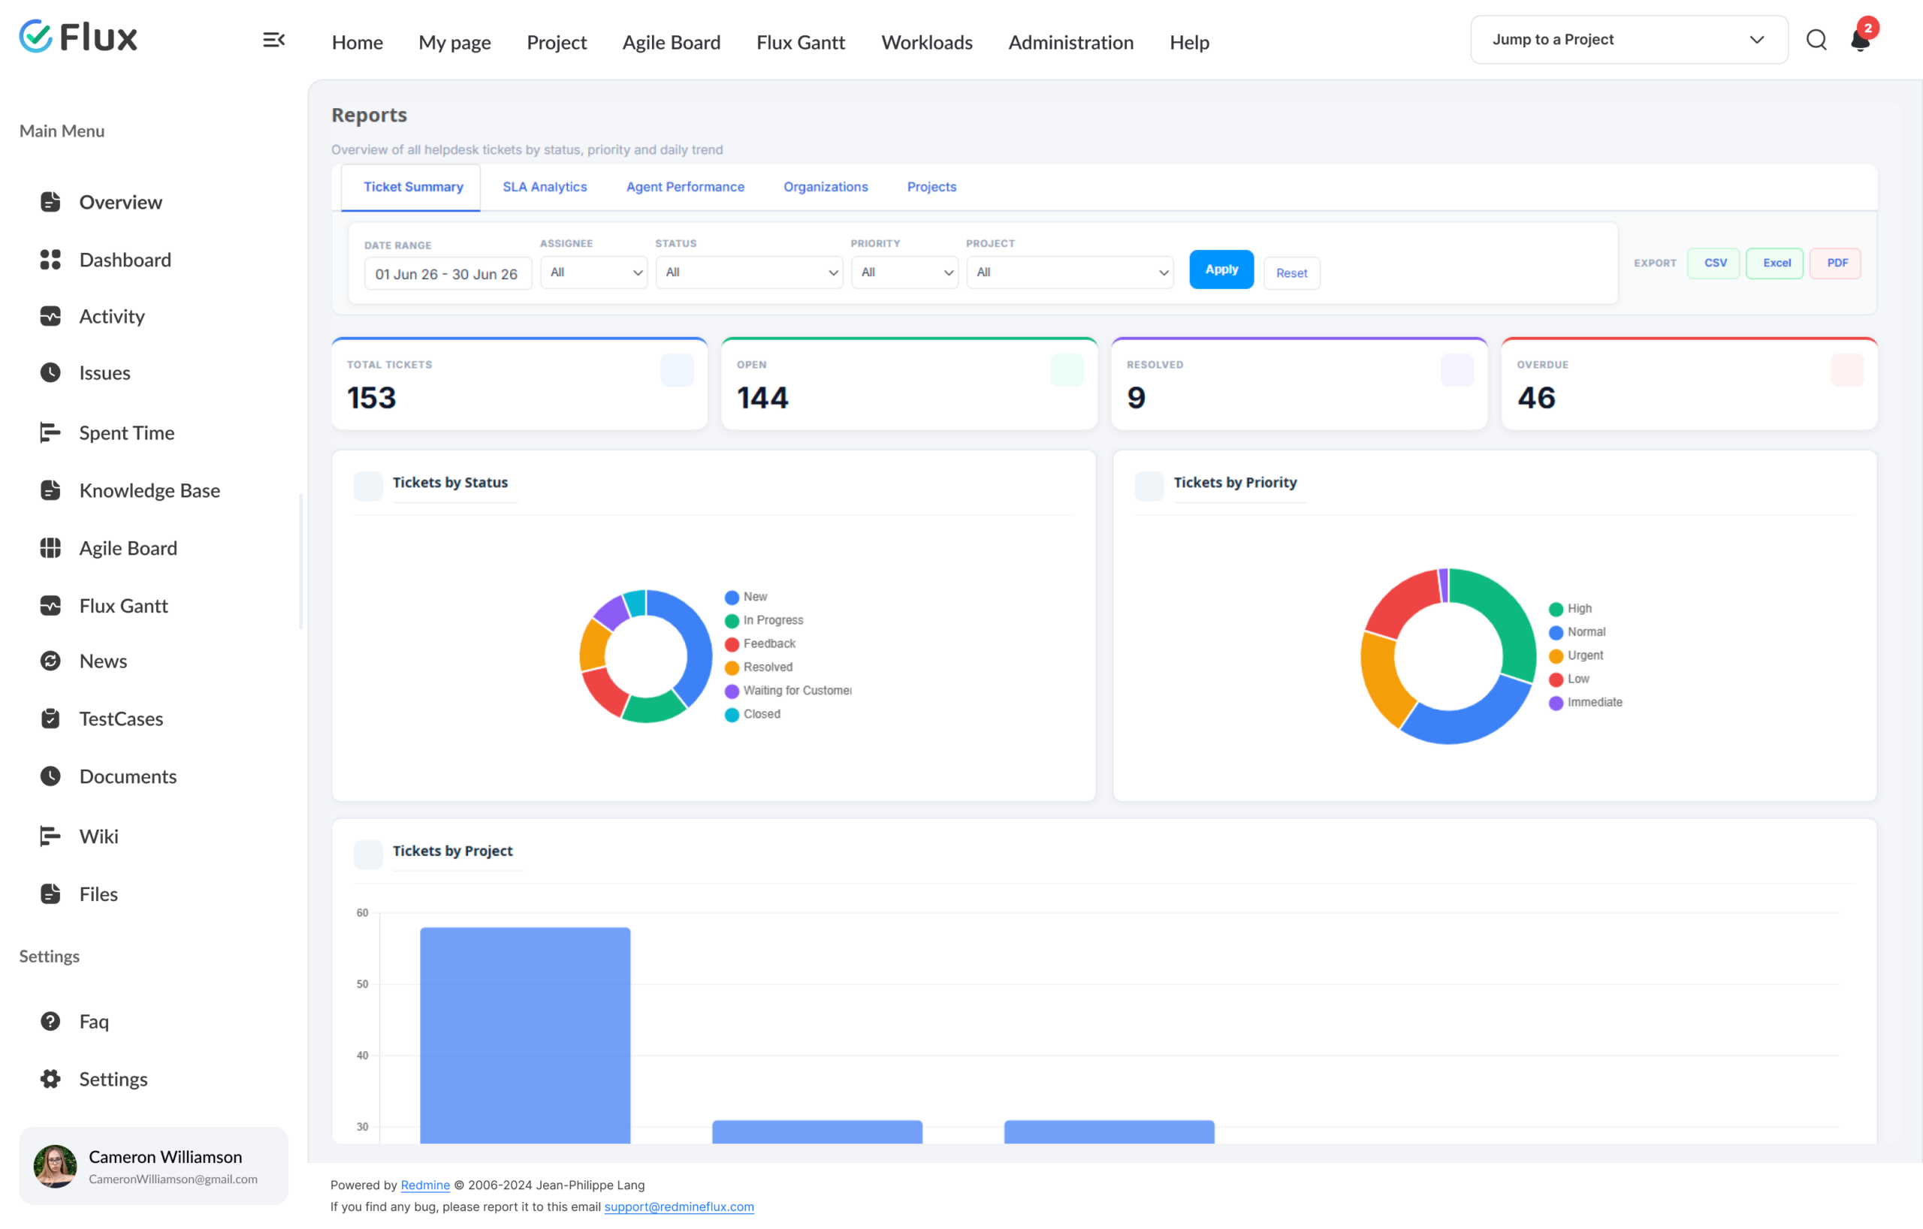Image resolution: width=1923 pixels, height=1229 pixels.
Task: Expand the Jump to a Project dropdown
Action: click(x=1629, y=40)
